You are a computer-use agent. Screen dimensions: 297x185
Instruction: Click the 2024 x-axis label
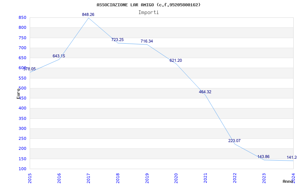click(293, 178)
